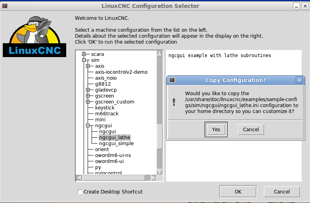310x203 pixels.
Task: Expand the gladevcp tree node
Action: pyautogui.click(x=88, y=90)
